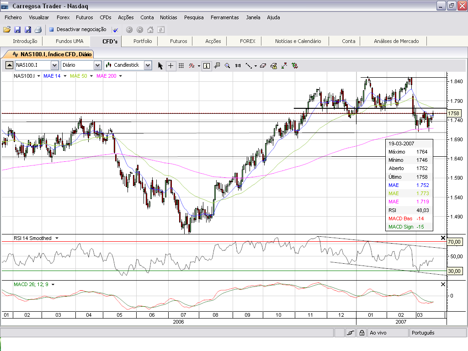Image resolution: width=468 pixels, height=351 pixels.
Task: Select the arrow pointer cursor tool
Action: click(160, 65)
